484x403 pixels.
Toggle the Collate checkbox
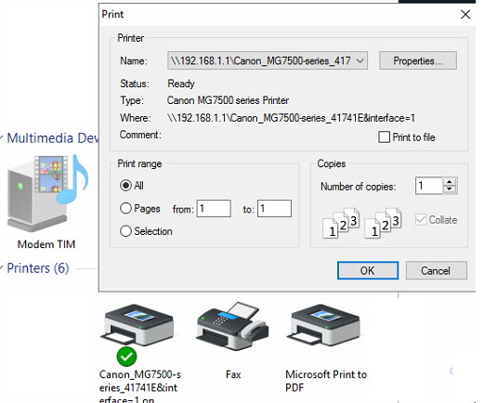[421, 220]
